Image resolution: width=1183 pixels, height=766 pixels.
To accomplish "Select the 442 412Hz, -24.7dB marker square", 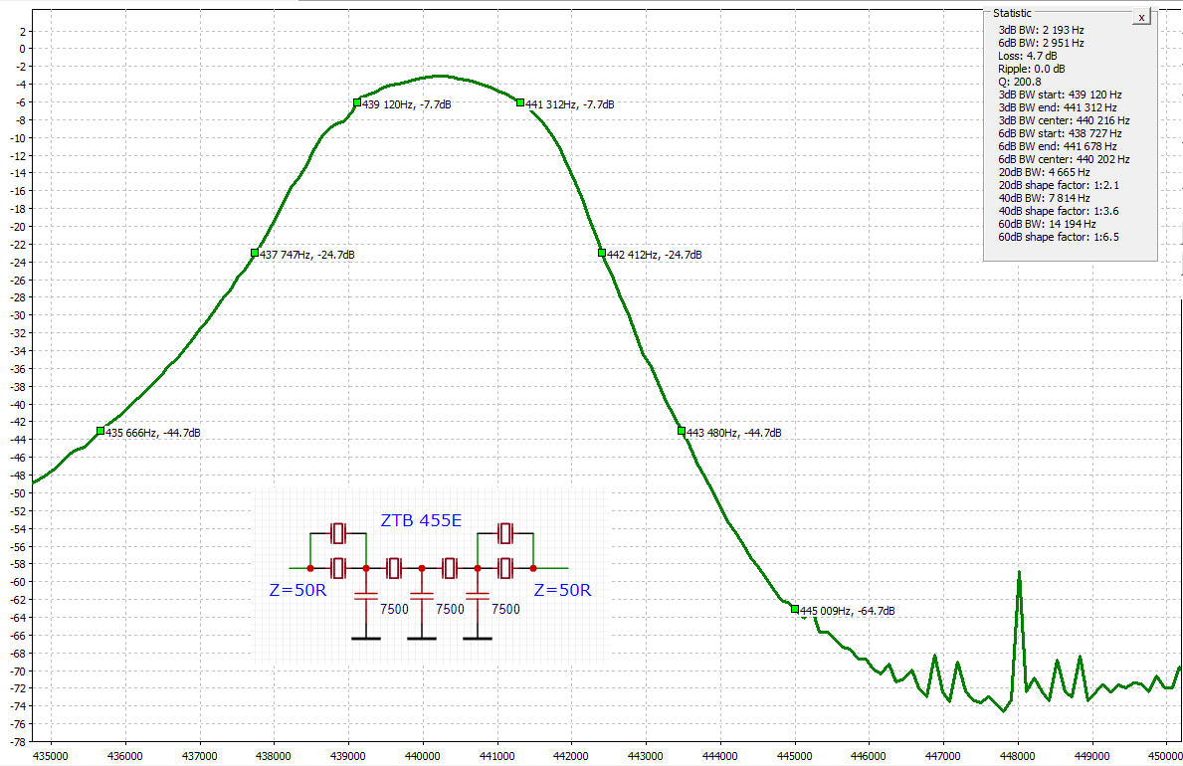I will click(x=602, y=254).
